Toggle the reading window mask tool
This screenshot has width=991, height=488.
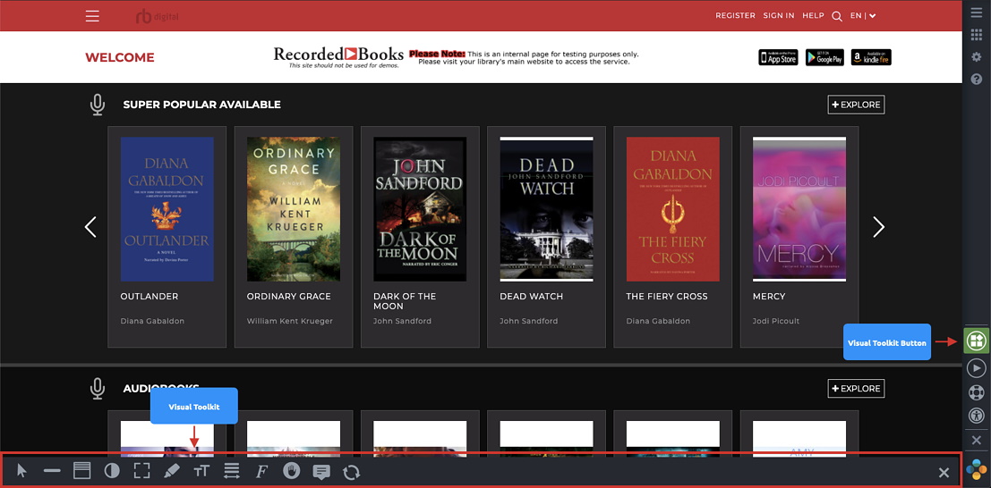(82, 471)
